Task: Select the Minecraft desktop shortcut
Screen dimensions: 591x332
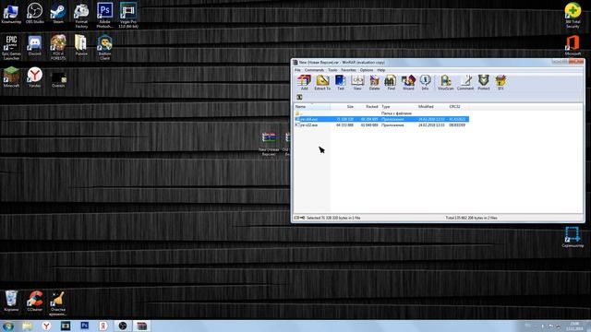Action: (x=11, y=77)
